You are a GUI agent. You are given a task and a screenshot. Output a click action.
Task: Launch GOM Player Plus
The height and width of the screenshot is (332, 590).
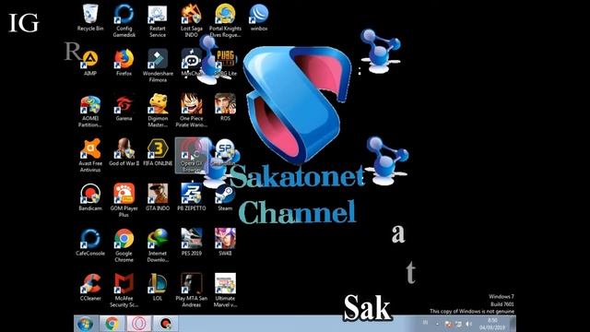124,201
